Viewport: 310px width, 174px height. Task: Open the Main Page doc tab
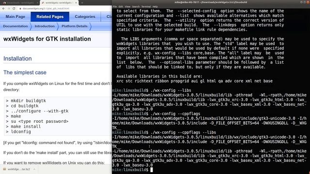15,16
